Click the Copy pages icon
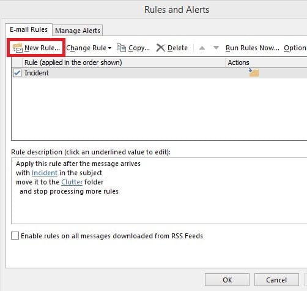The height and width of the screenshot is (291, 307). point(121,48)
